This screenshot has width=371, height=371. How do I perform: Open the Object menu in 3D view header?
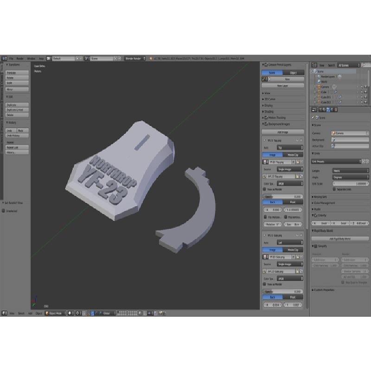[x=38, y=313]
